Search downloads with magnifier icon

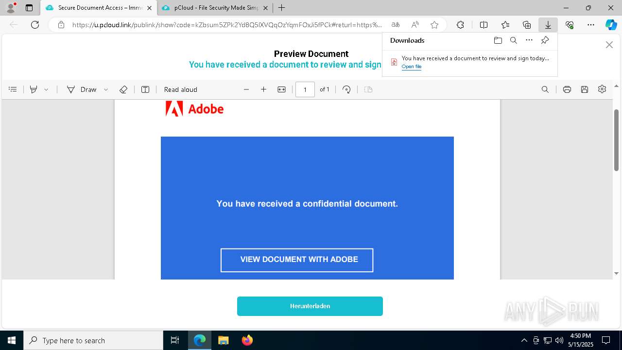[x=514, y=40]
